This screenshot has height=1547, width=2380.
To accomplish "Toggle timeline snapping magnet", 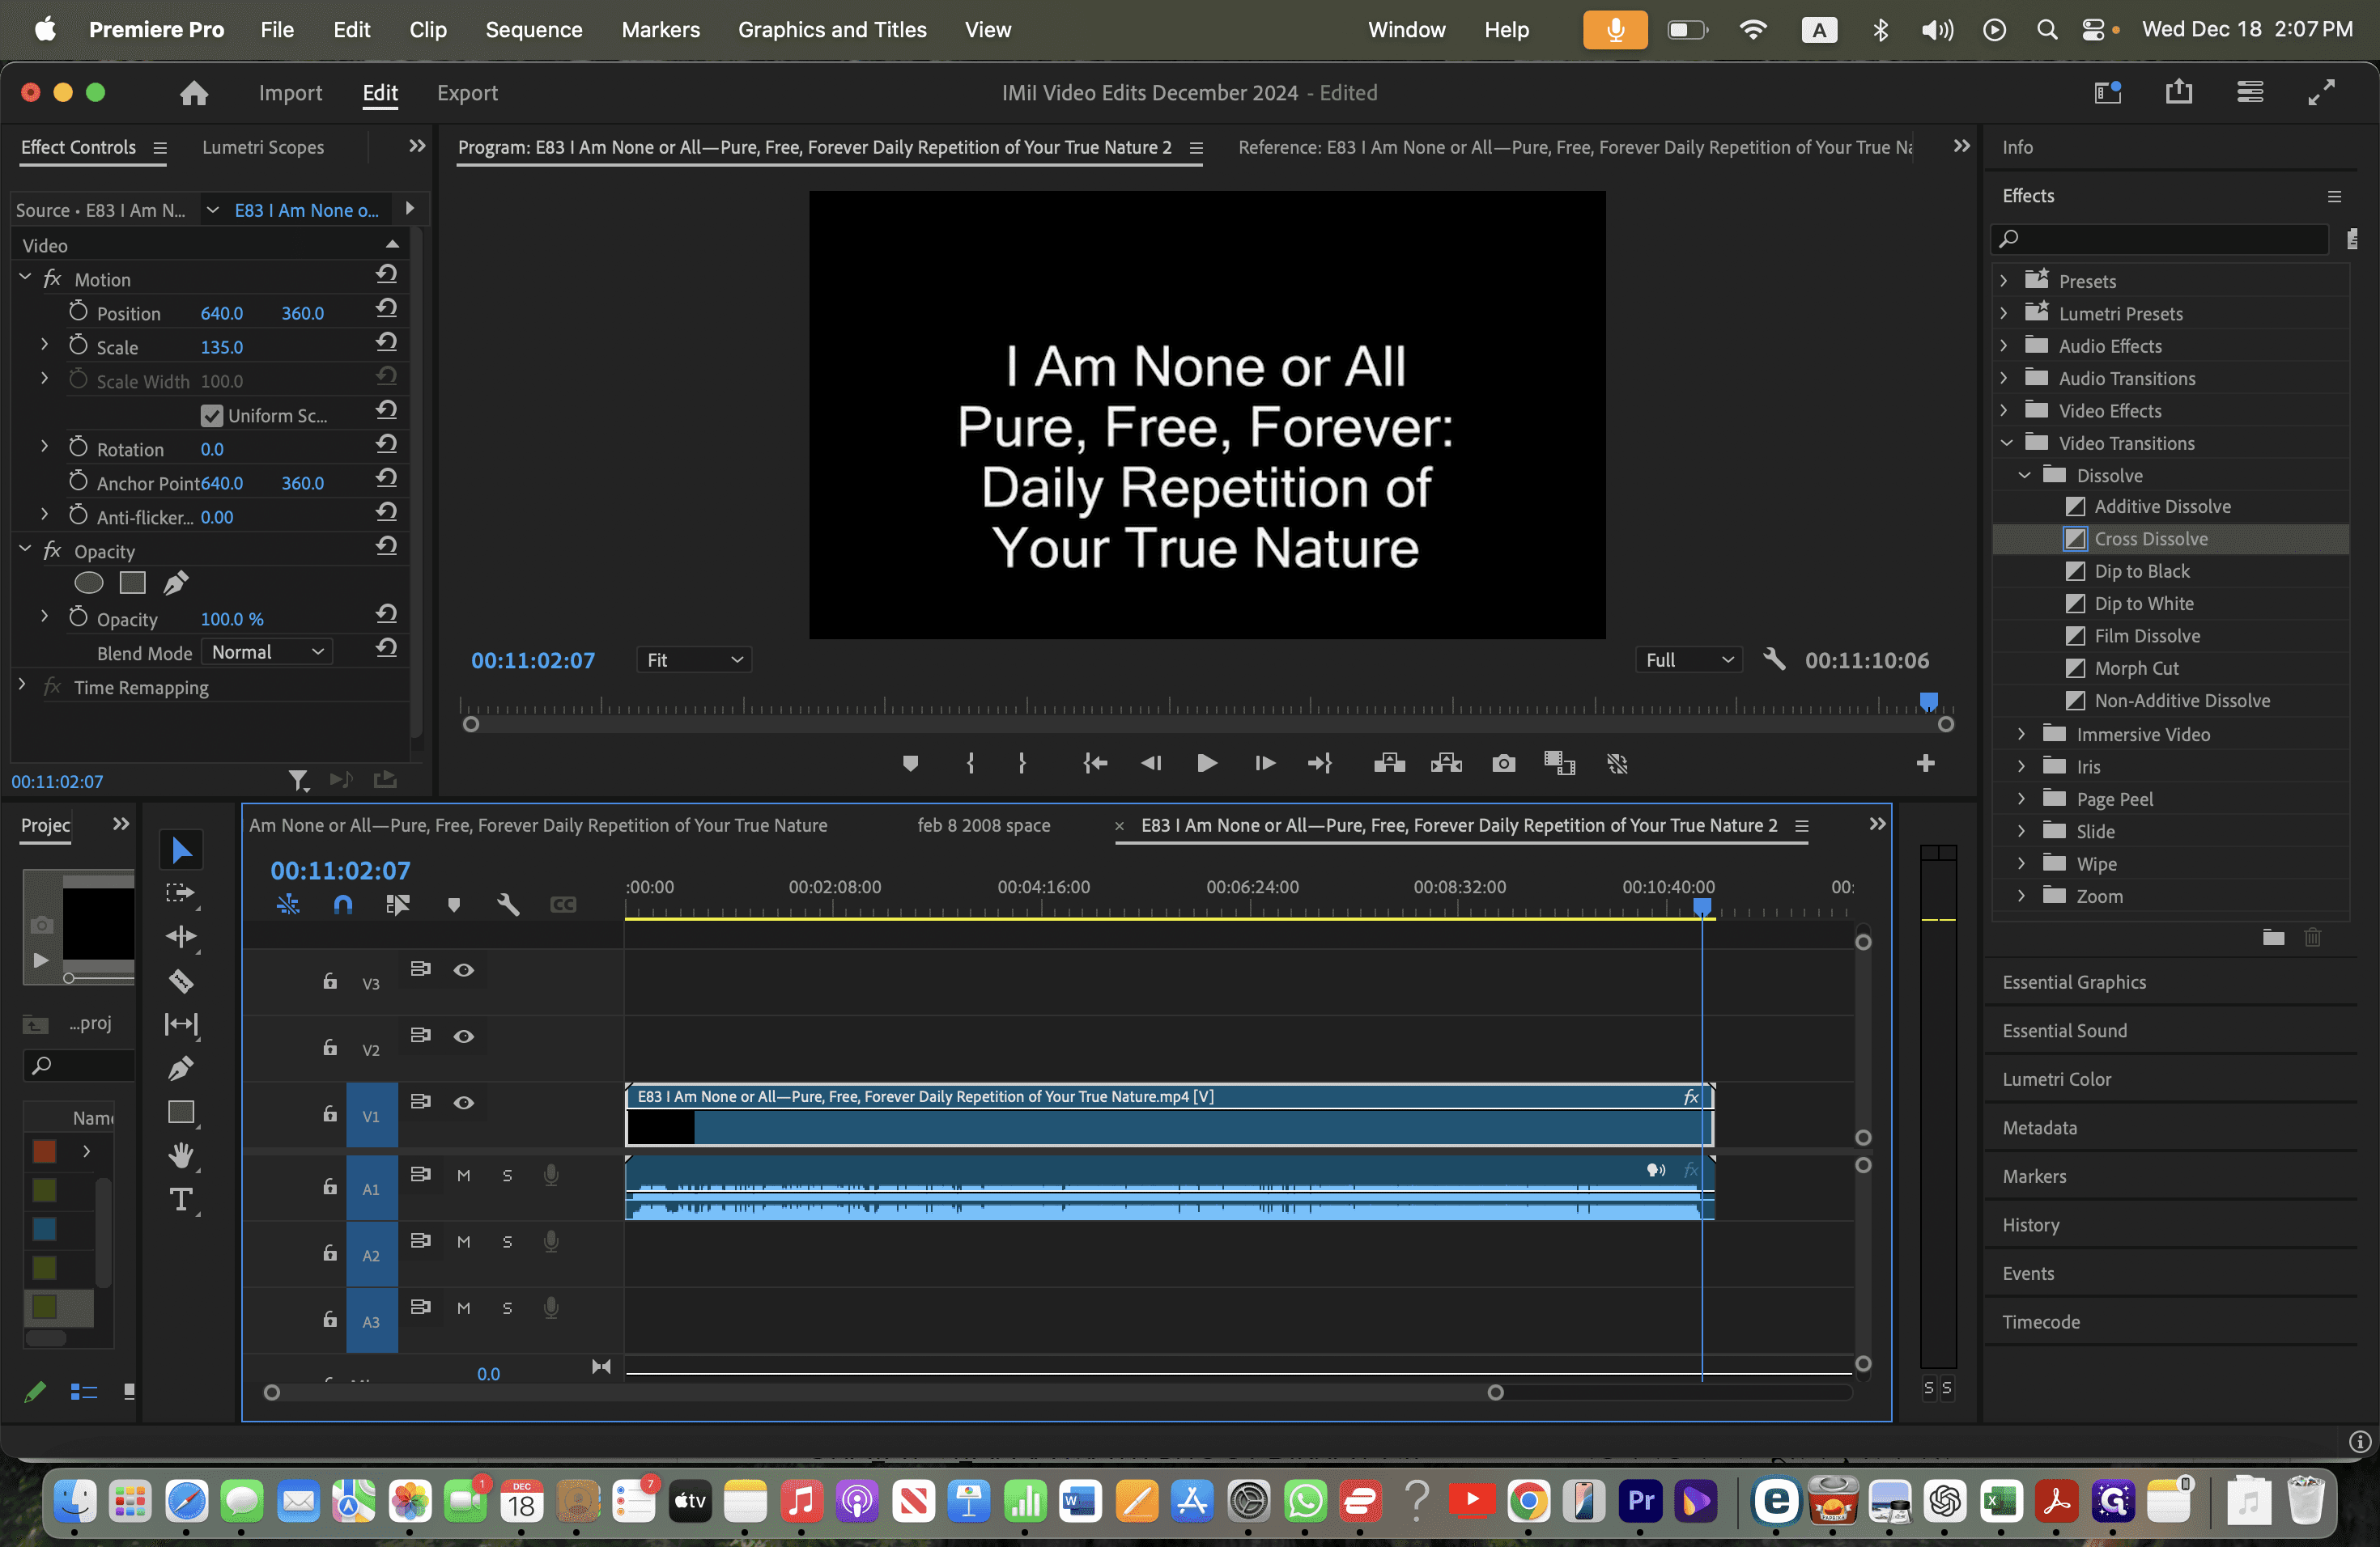I will coord(343,905).
